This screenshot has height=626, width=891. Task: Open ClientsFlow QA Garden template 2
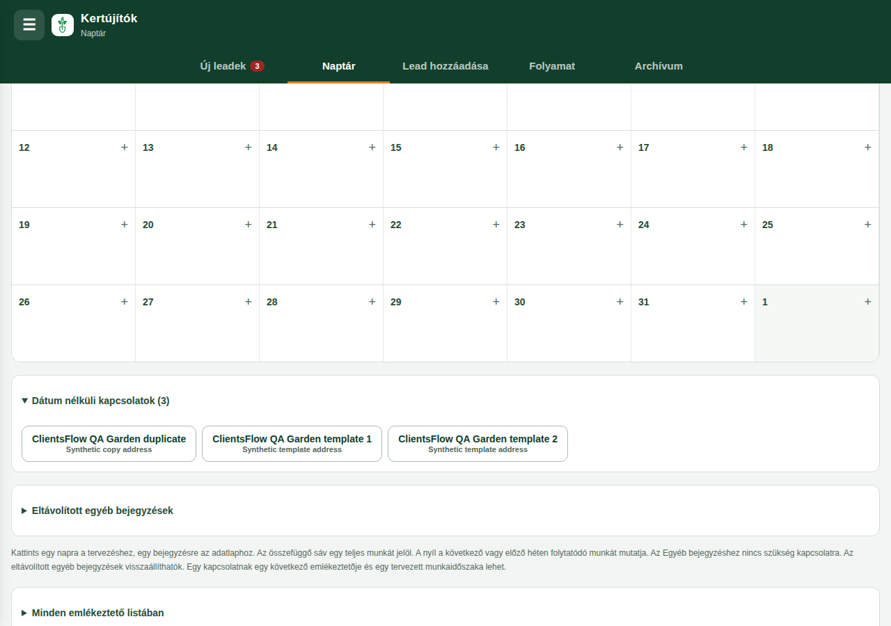tap(478, 444)
